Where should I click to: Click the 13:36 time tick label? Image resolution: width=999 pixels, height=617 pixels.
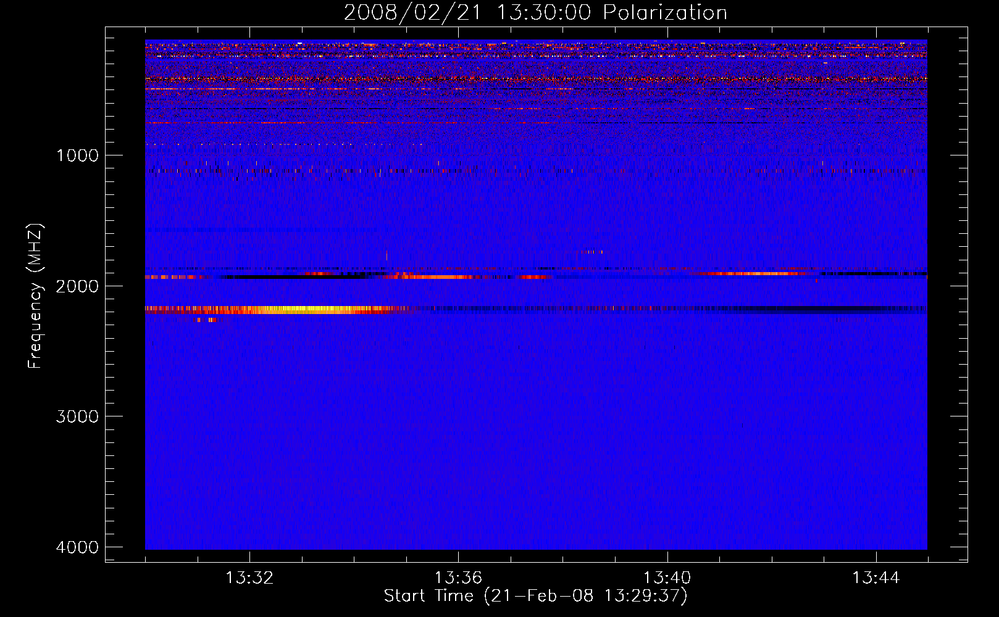(458, 578)
